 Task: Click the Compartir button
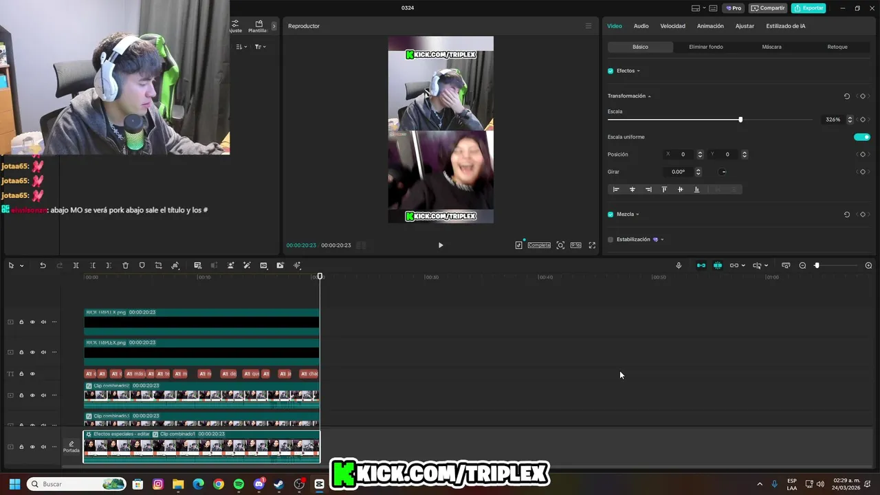[768, 8]
